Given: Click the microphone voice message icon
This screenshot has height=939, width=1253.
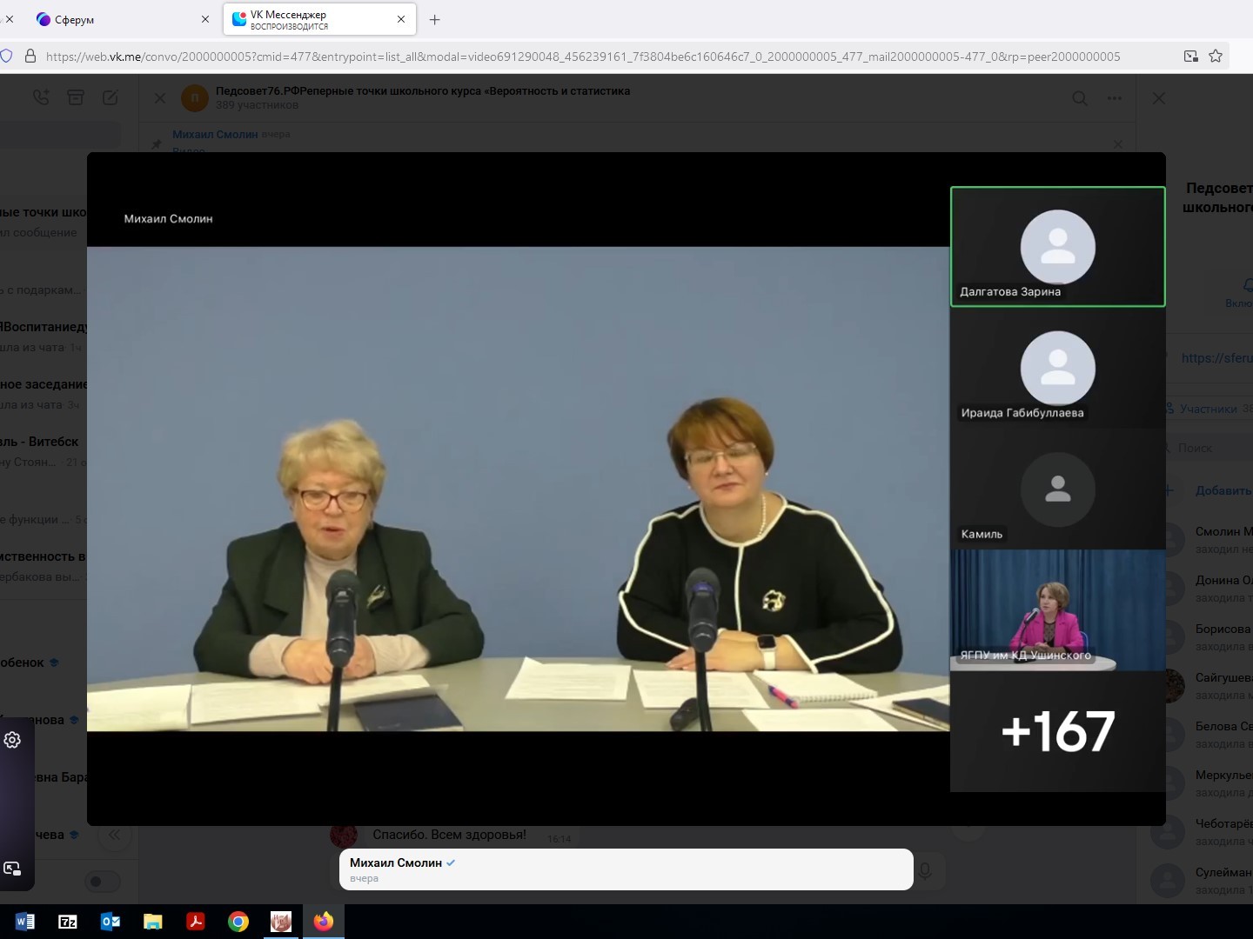Looking at the screenshot, I should [925, 870].
